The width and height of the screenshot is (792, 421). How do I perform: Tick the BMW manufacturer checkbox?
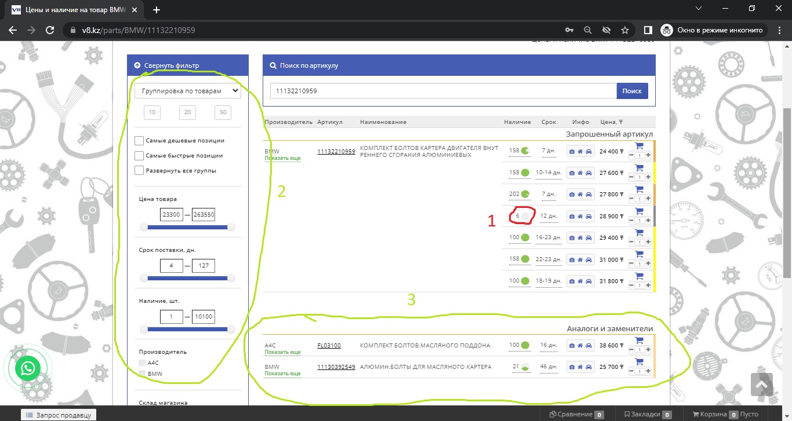[x=143, y=374]
